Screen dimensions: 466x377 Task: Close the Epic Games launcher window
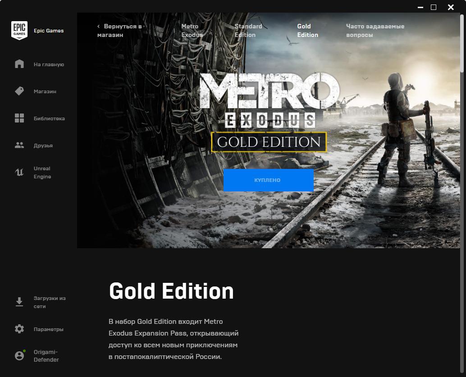tap(451, 7)
